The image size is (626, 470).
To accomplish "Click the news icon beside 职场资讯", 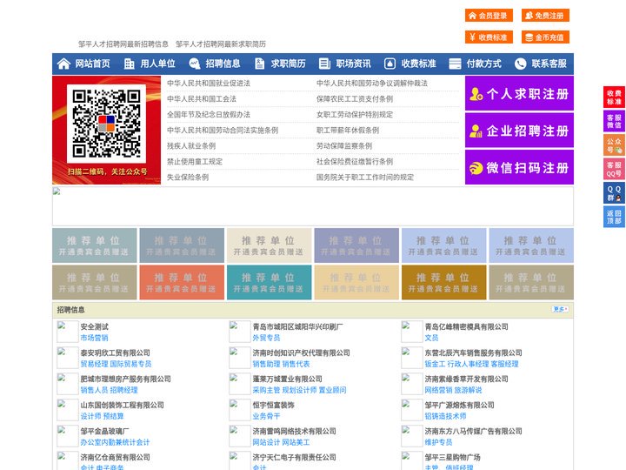I will 324,64.
